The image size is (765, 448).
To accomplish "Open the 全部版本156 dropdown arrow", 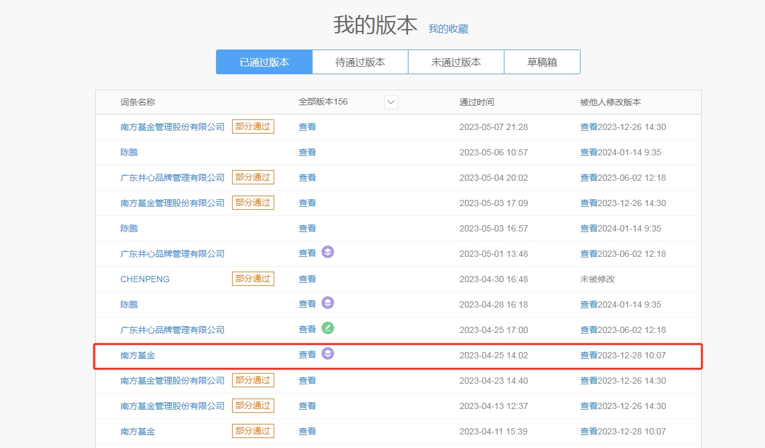I will point(391,102).
